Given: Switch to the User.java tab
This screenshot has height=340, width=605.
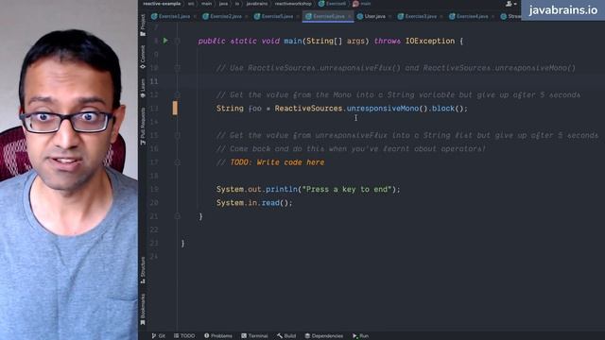Looking at the screenshot, I should click(374, 16).
